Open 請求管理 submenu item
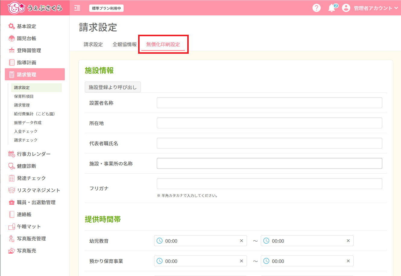The image size is (401, 276). (x=22, y=105)
